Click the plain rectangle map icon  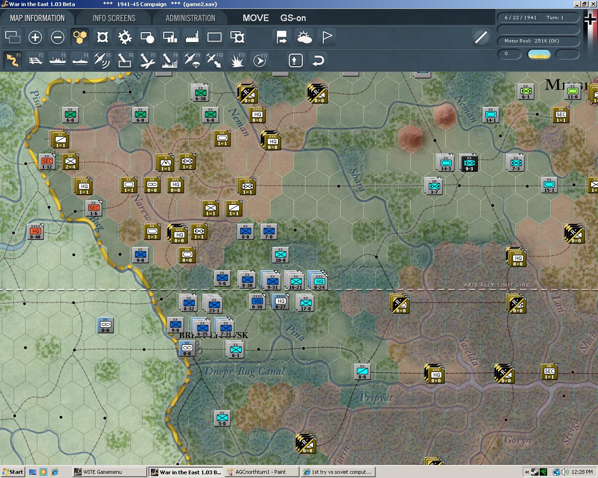214,37
